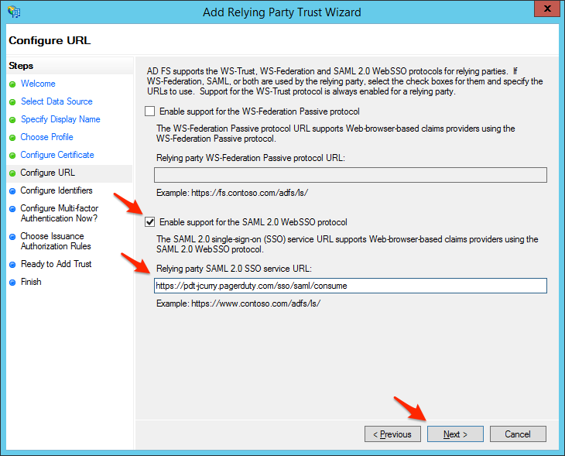This screenshot has width=565, height=456.
Task: Click the blue bullet beside Finish step
Action: [x=12, y=283]
